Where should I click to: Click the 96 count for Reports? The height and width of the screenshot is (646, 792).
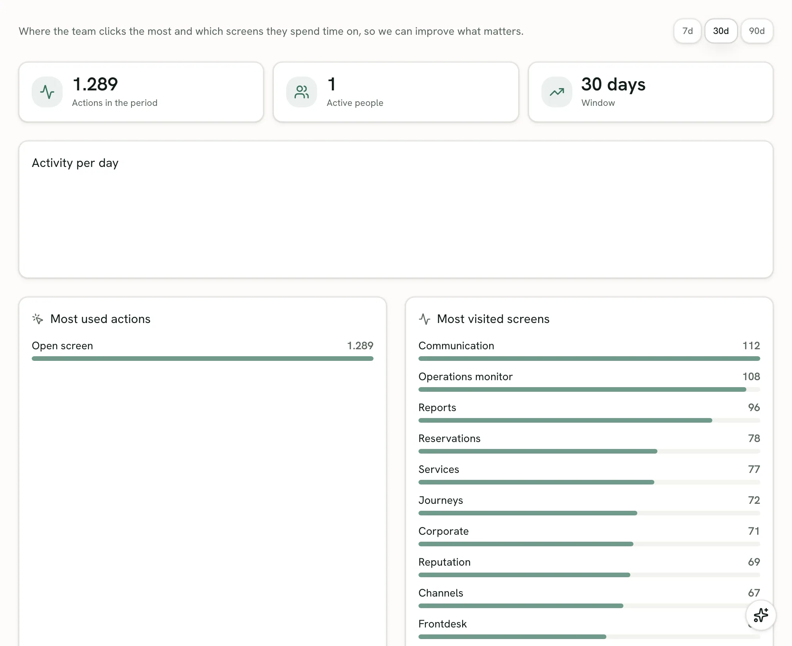[754, 408]
